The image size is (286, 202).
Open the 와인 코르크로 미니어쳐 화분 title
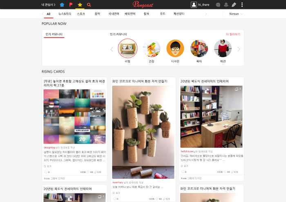tap(140, 81)
